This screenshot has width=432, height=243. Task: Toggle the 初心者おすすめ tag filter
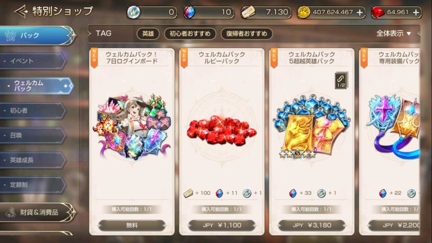pos(190,34)
